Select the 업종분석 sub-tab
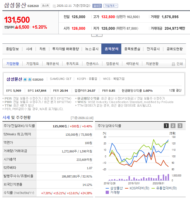 point(112,64)
